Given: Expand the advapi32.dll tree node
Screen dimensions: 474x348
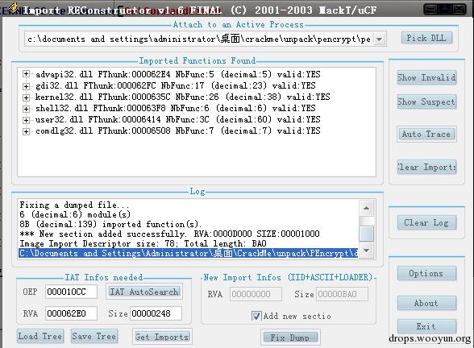Looking at the screenshot, I should point(27,74).
